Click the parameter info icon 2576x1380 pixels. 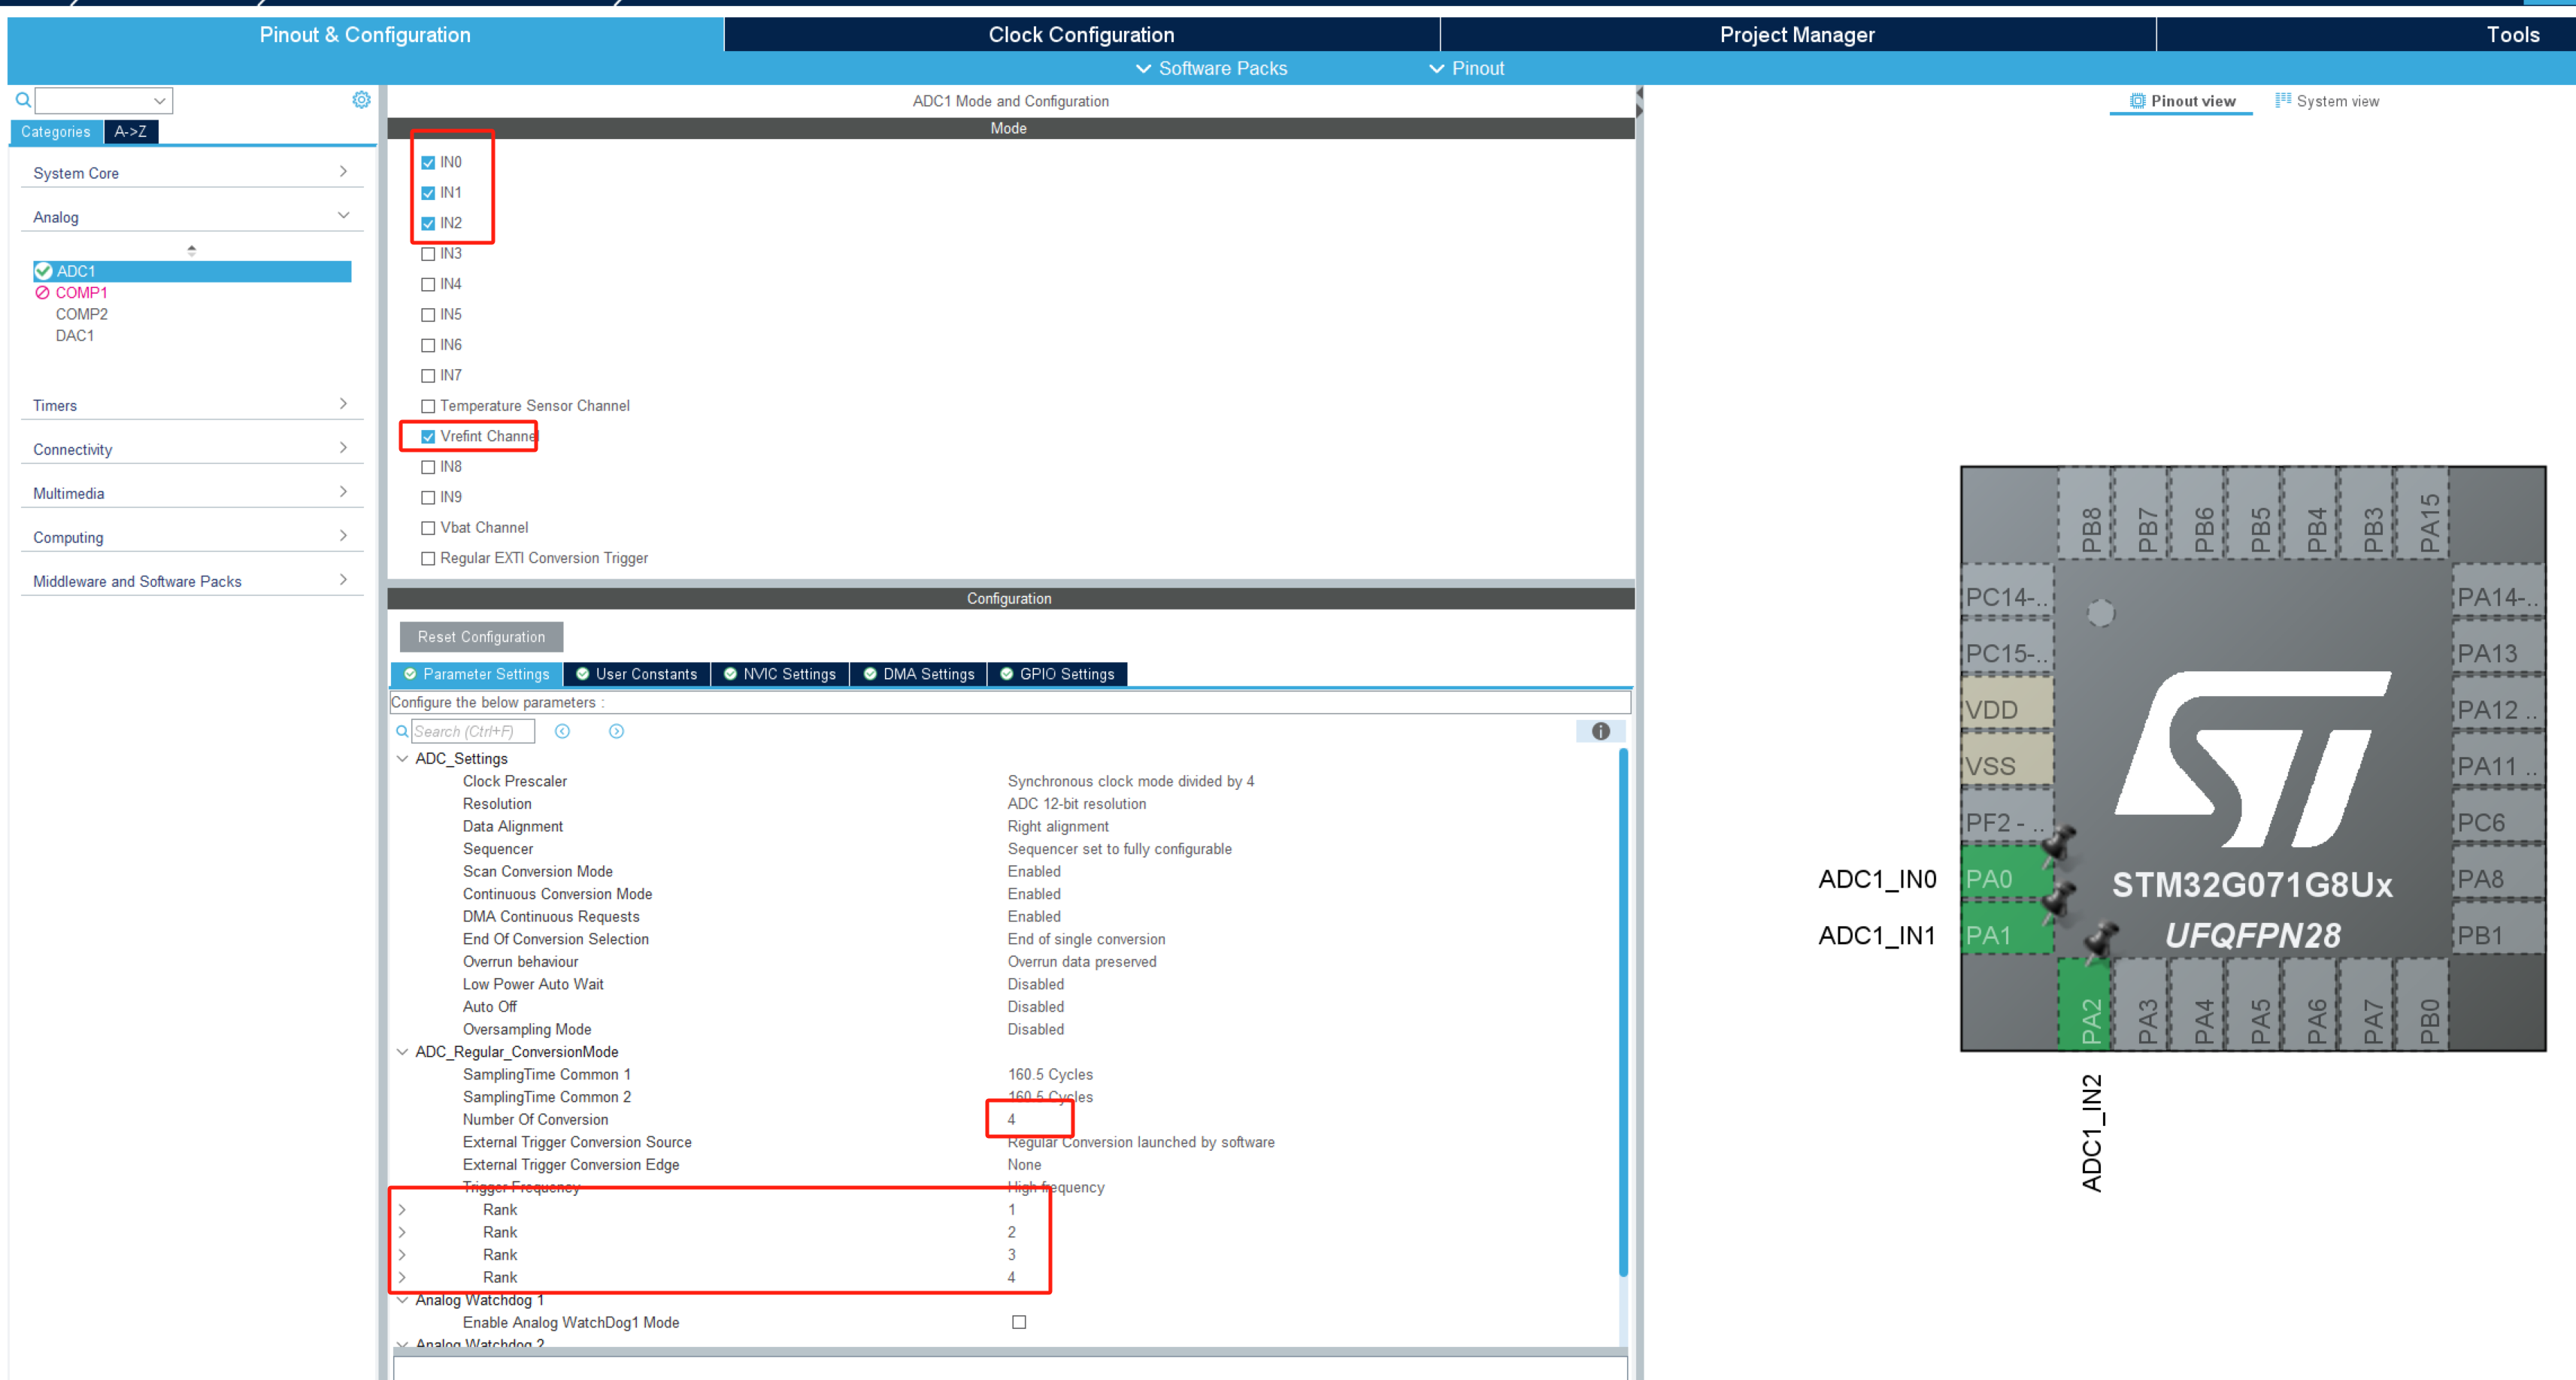click(1600, 731)
